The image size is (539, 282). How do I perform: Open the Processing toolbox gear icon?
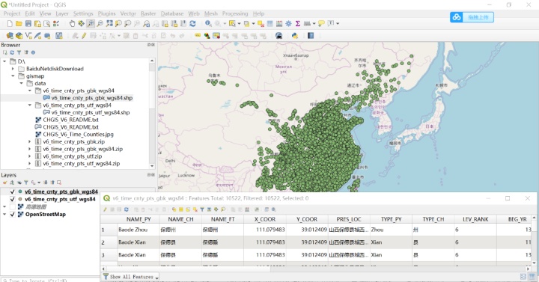(x=288, y=23)
